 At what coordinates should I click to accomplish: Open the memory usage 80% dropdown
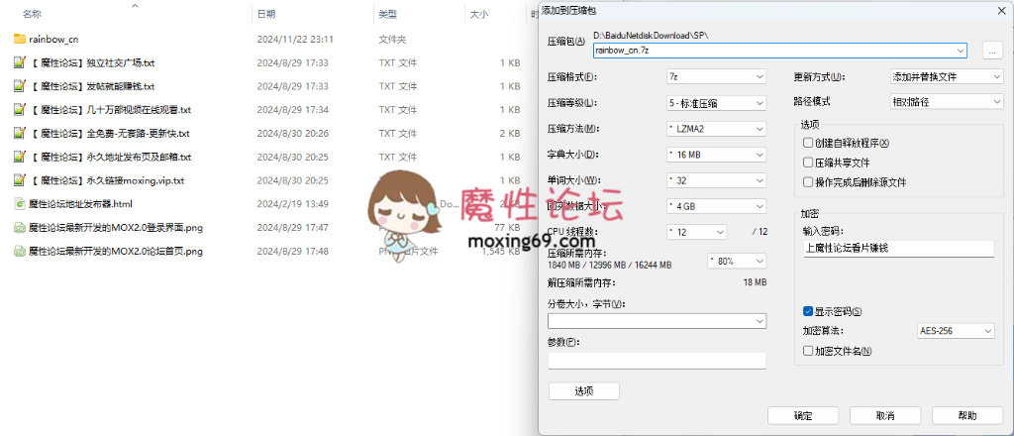[x=737, y=262]
